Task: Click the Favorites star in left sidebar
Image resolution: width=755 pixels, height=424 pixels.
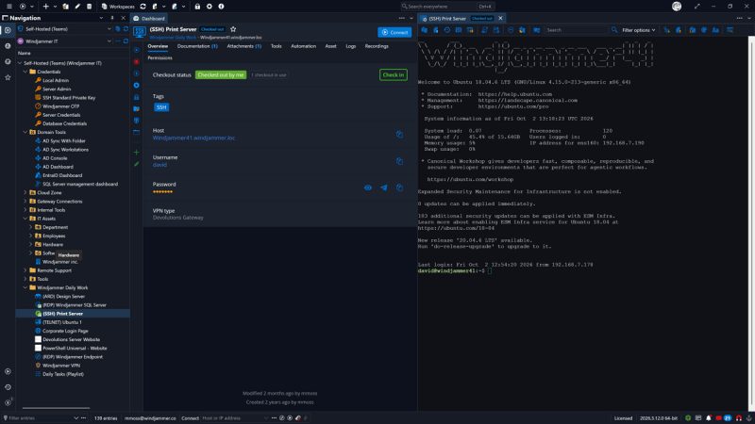Action: (8, 77)
